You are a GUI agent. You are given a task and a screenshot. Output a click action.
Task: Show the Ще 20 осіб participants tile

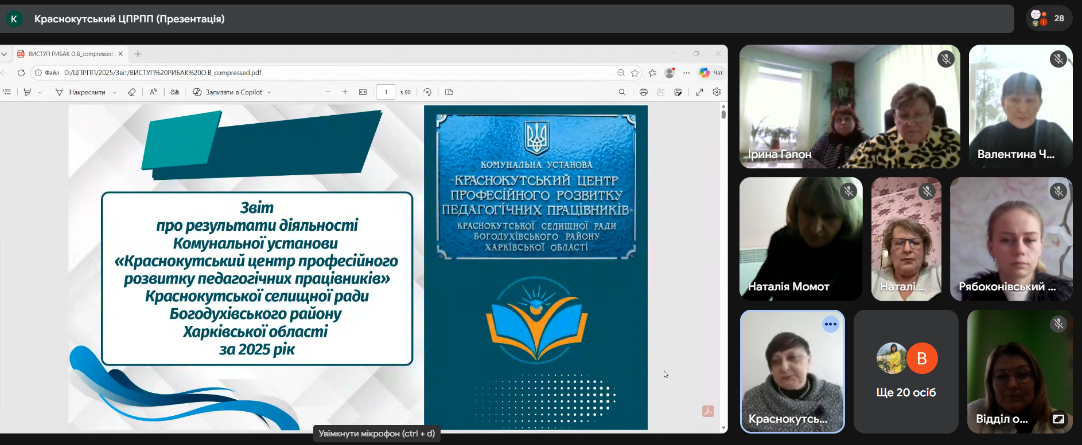coord(906,371)
